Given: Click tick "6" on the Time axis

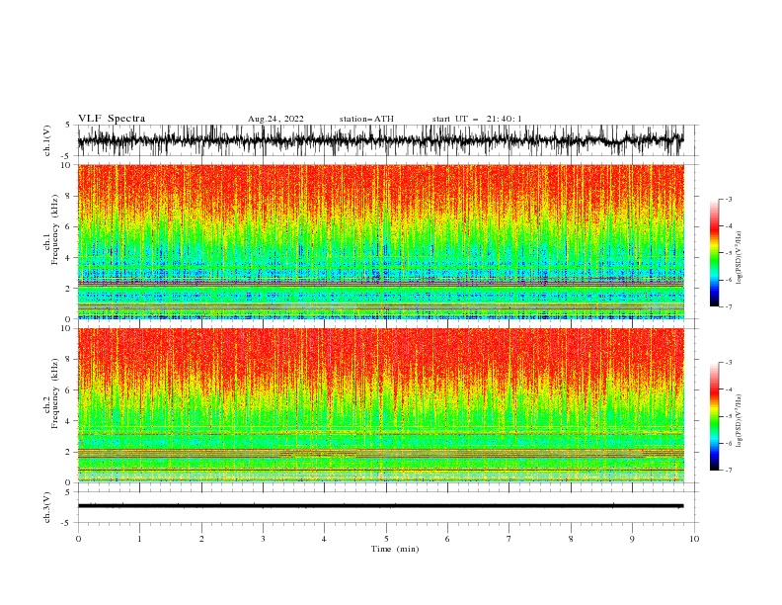Looking at the screenshot, I should click(x=448, y=539).
